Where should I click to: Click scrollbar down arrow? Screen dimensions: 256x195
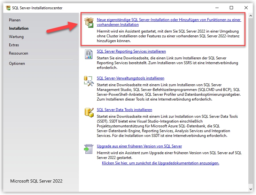(x=251, y=189)
